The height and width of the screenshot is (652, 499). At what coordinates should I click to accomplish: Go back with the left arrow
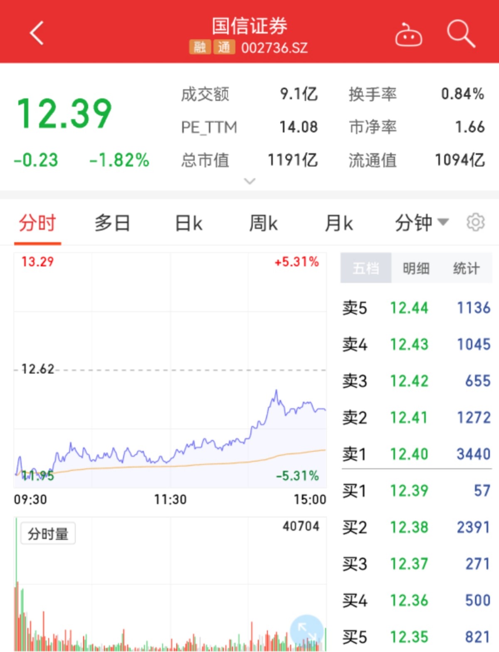point(37,33)
